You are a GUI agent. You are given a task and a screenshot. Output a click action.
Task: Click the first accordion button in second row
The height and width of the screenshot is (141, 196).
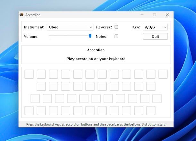coord(41,86)
